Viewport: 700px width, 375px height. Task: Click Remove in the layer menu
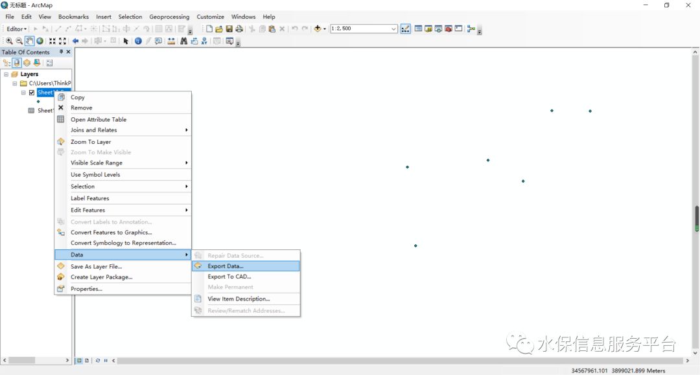pos(122,108)
